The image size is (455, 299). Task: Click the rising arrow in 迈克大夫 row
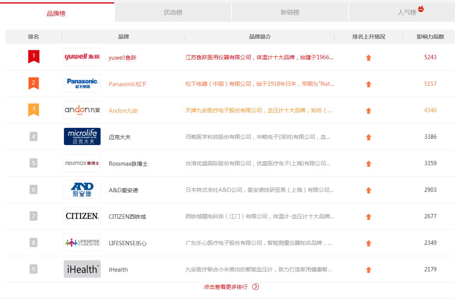click(368, 137)
